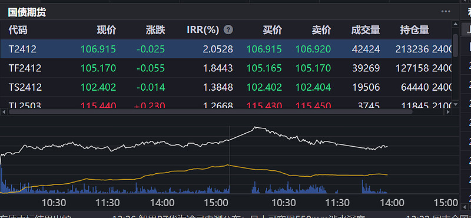Click the white price line peak in chart

[256, 127]
